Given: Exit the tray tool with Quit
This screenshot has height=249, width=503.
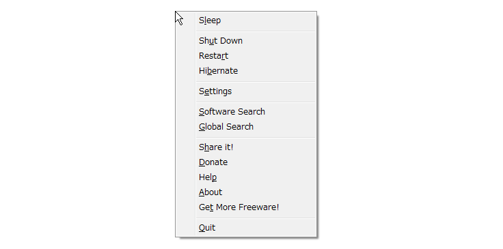Looking at the screenshot, I should tap(246, 228).
